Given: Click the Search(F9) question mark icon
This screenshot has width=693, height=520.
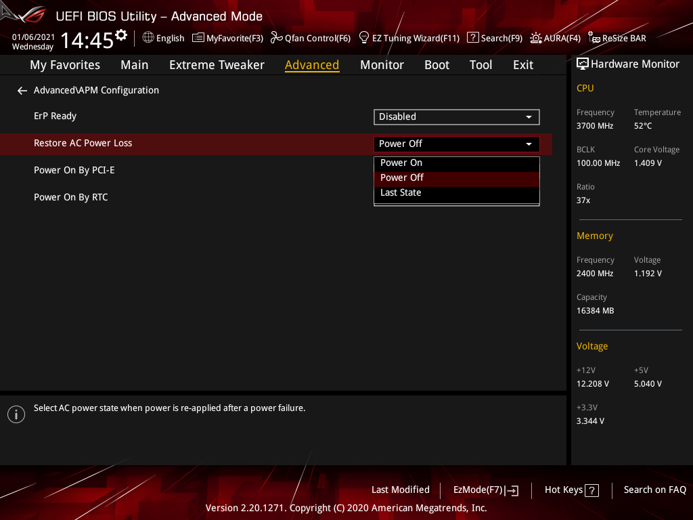Looking at the screenshot, I should tap(472, 38).
